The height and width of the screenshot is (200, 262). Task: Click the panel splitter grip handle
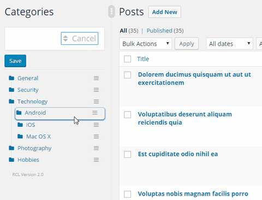tap(111, 11)
